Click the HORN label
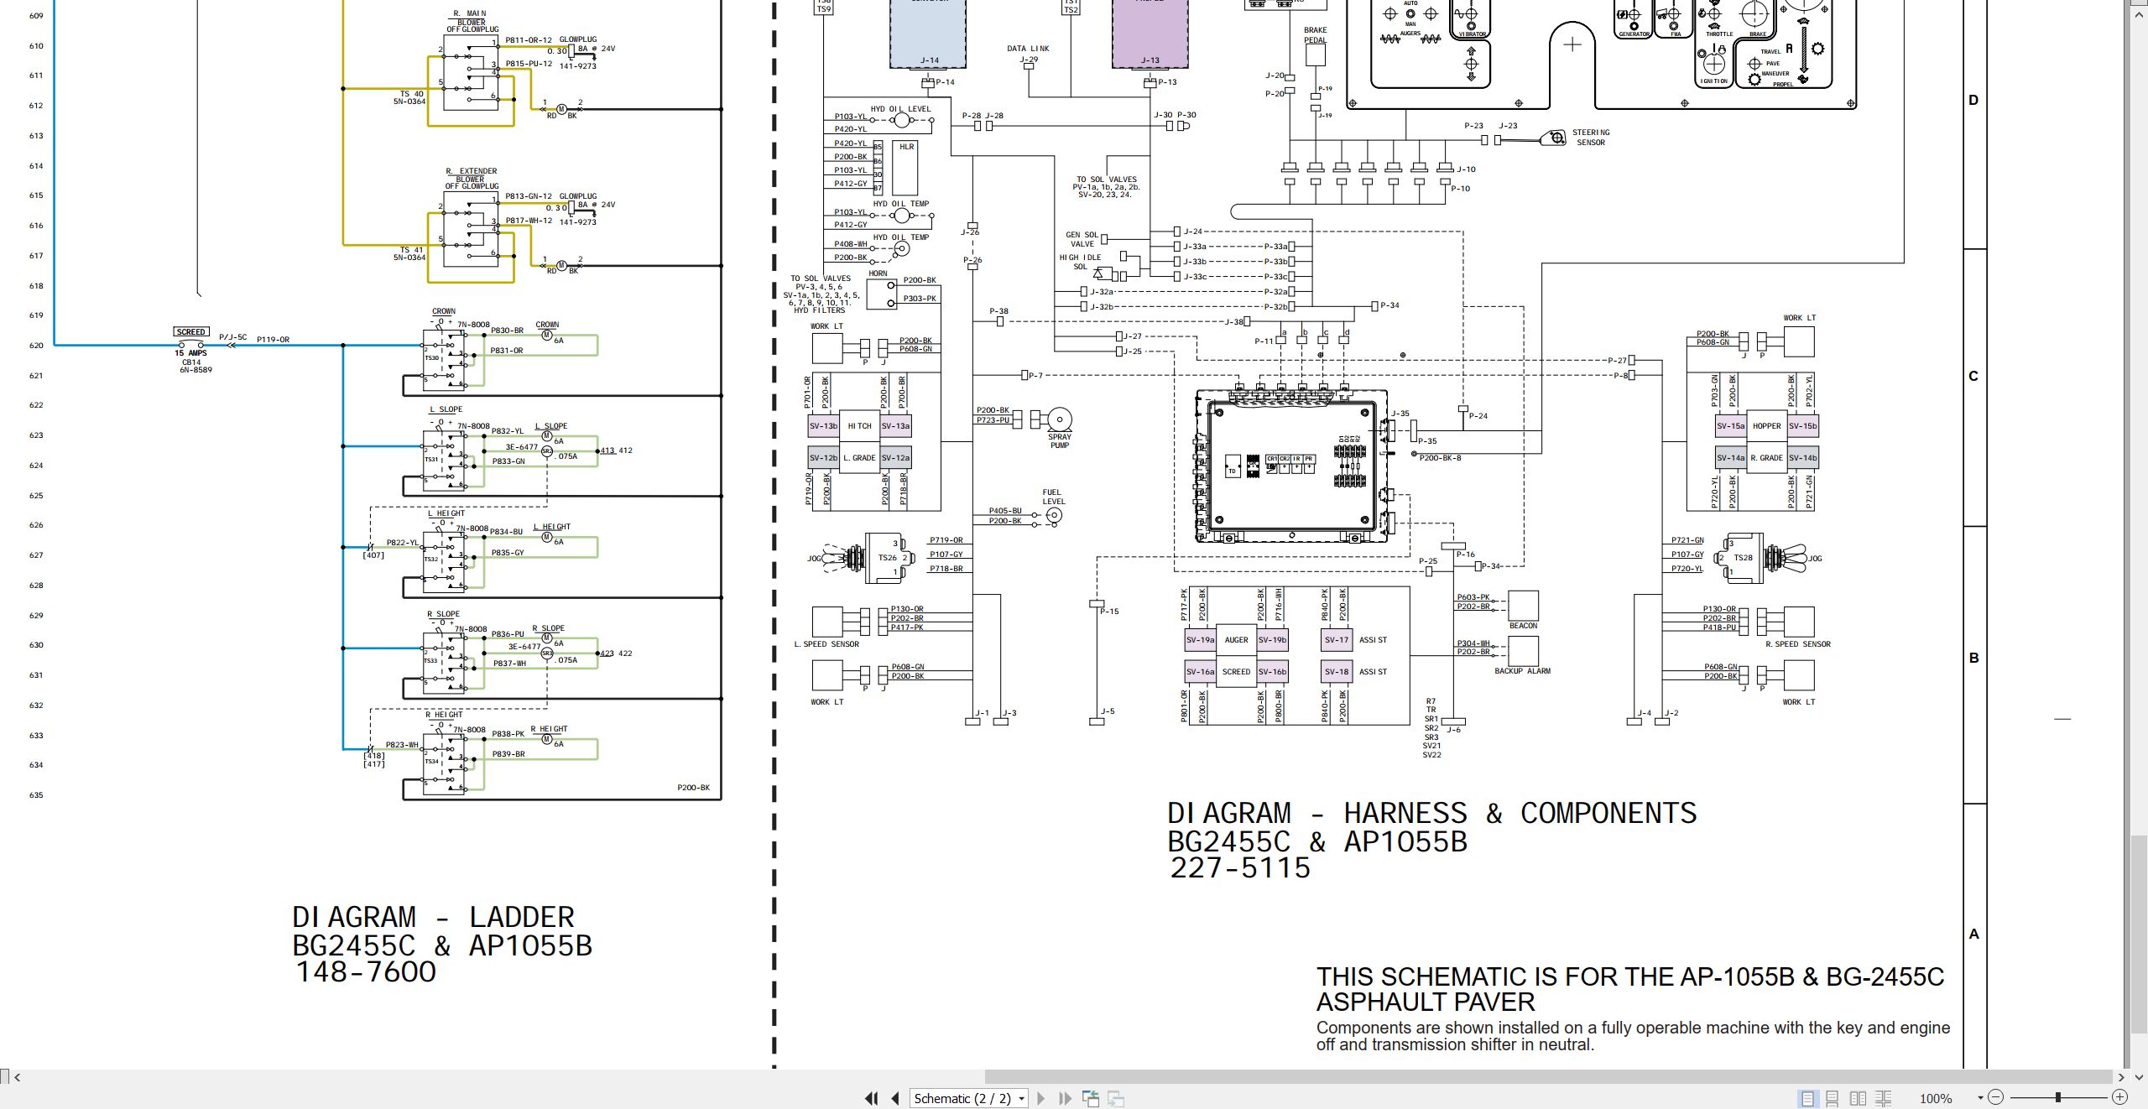This screenshot has height=1109, width=2148. pos(878,273)
